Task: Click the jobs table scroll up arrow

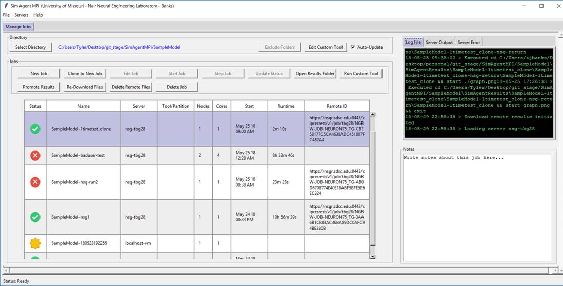Action: (x=372, y=114)
